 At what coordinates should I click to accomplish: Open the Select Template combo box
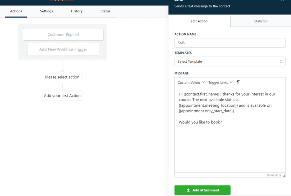click(230, 61)
